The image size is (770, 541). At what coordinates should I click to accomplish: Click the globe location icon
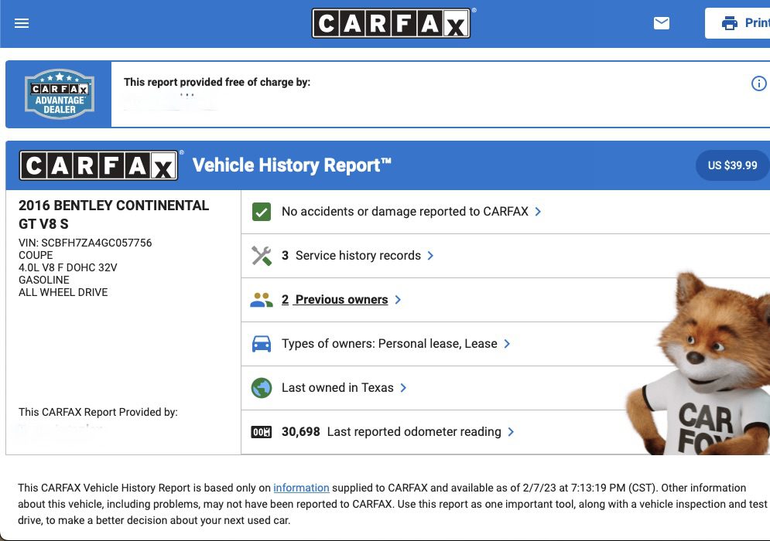262,388
